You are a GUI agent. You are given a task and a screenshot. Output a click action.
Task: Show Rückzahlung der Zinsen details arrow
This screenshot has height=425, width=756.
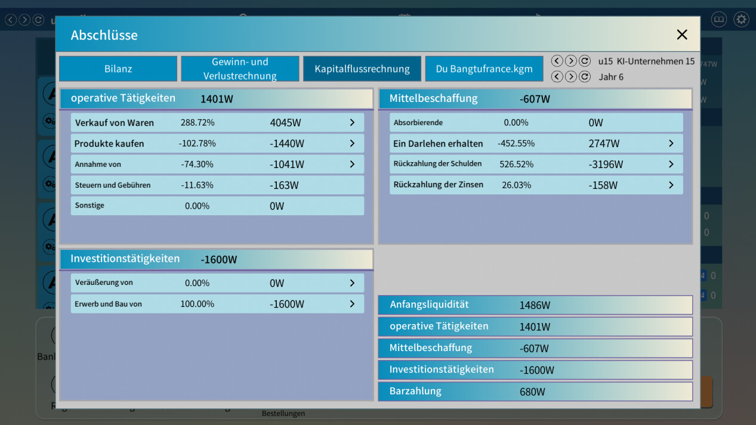click(671, 185)
